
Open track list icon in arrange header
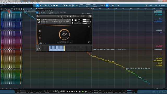tap(1, 9)
